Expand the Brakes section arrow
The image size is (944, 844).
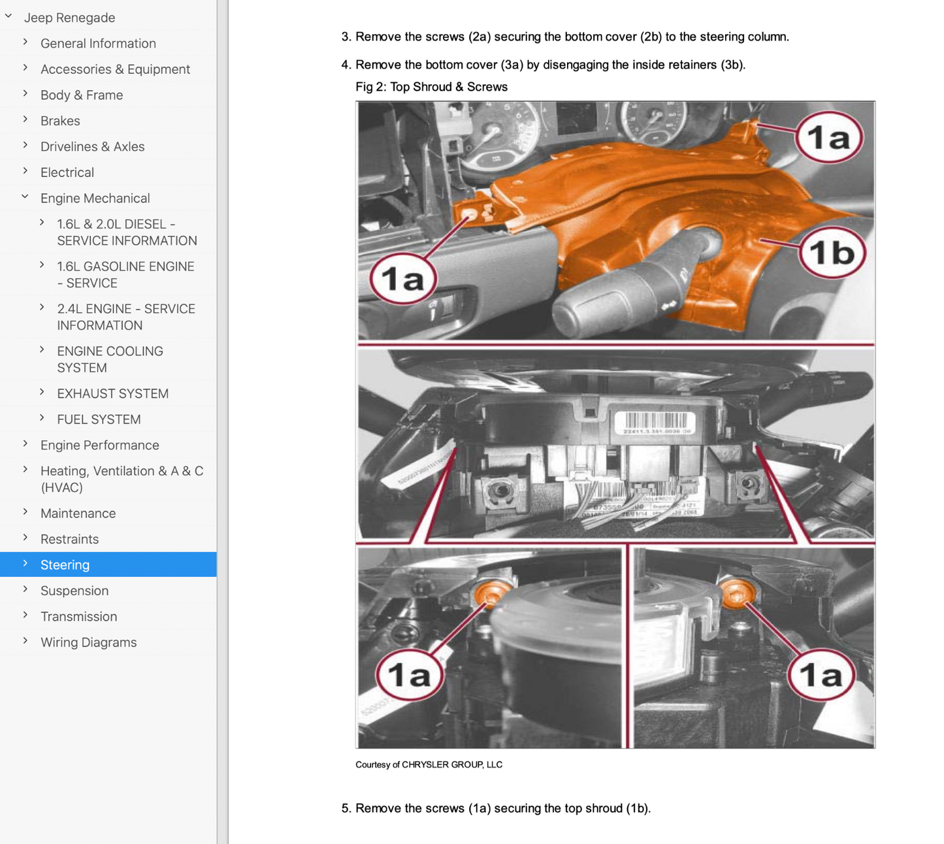coord(25,120)
